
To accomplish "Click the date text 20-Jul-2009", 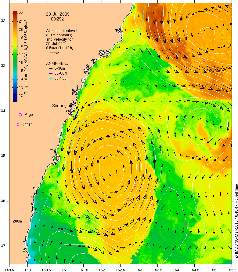I will 58,14.
